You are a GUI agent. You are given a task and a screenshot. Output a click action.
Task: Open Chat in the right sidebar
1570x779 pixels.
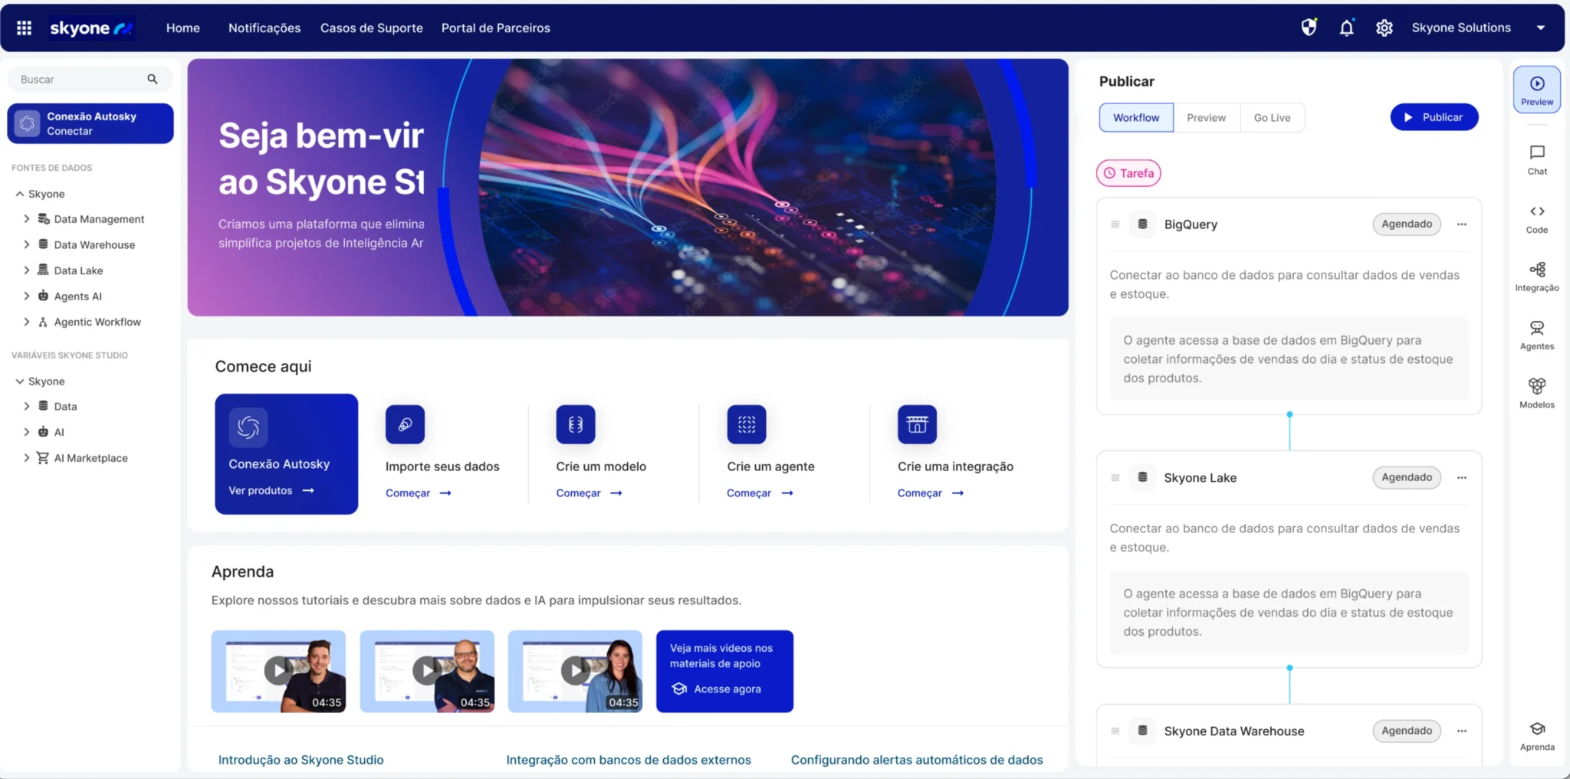(1536, 160)
